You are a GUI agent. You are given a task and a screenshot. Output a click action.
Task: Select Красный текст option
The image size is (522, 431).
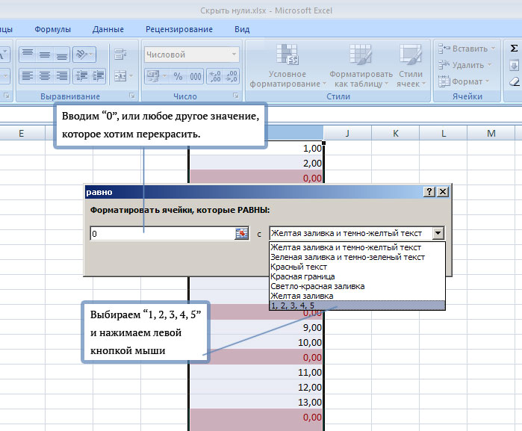(357, 267)
